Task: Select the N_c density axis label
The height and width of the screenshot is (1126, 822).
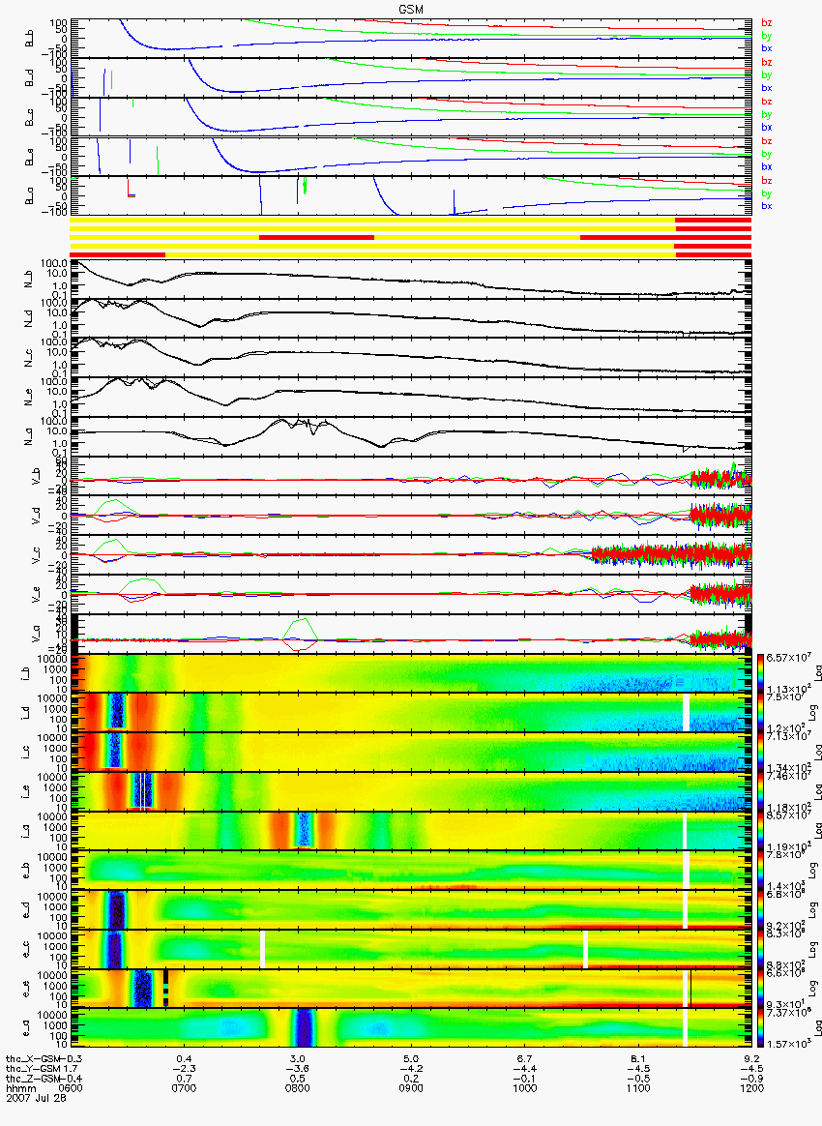Action: 29,358
